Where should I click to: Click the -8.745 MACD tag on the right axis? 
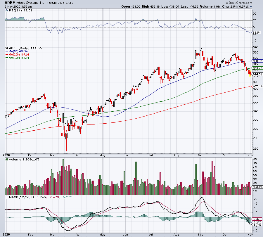coord(257,225)
